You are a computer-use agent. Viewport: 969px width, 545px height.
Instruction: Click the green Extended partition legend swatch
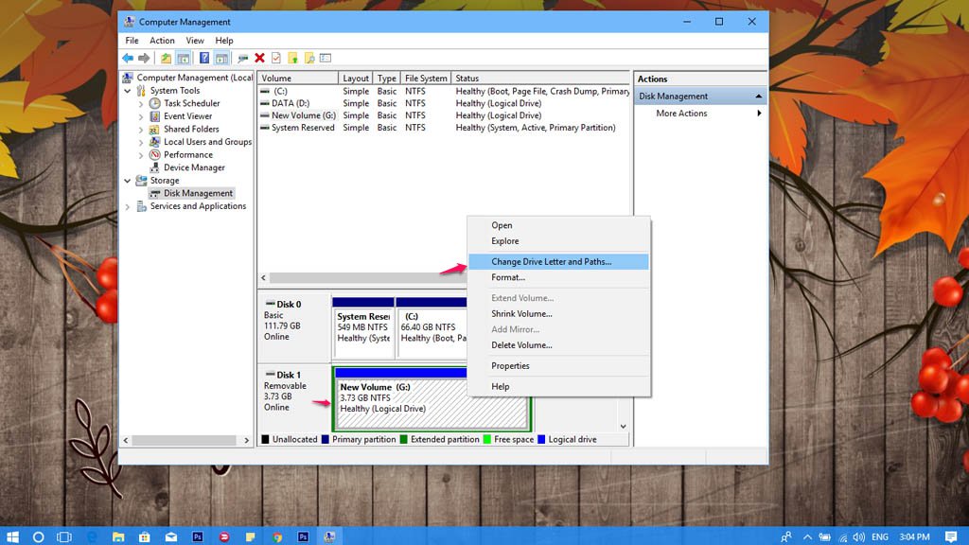pyautogui.click(x=403, y=439)
